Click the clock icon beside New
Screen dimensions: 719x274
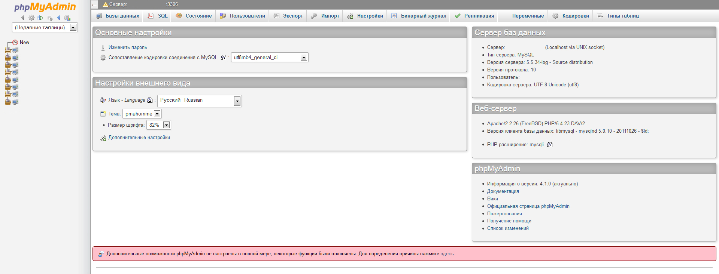pos(15,43)
